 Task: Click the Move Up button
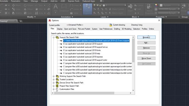pyautogui.click(x=146, y=53)
